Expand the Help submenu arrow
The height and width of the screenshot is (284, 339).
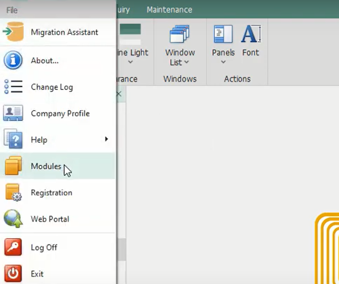(x=106, y=139)
